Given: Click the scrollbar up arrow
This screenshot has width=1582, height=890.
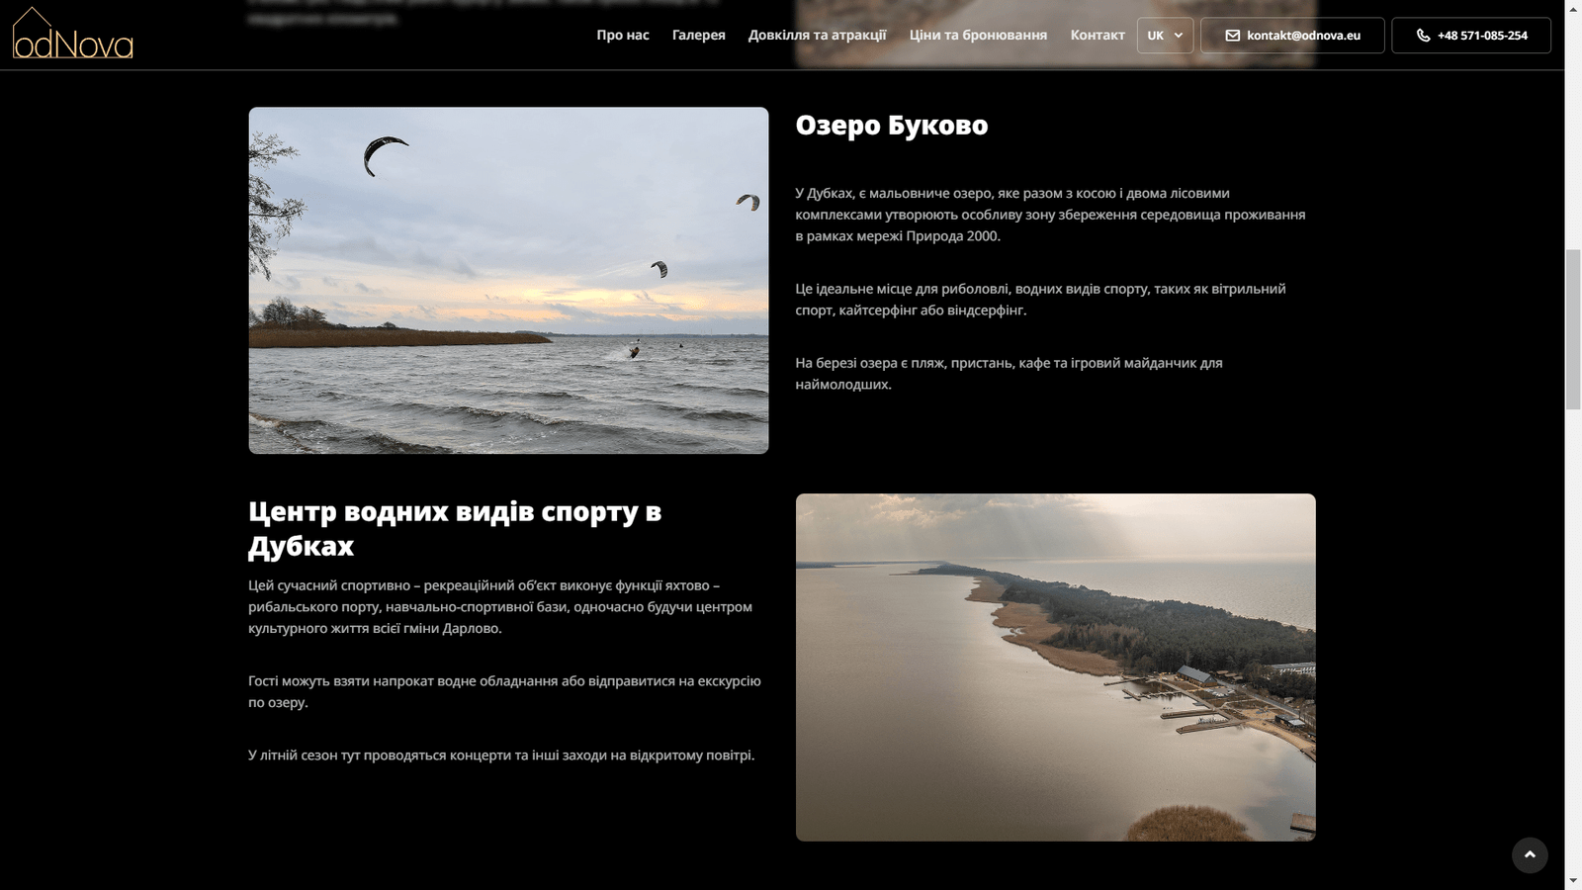Looking at the screenshot, I should coord(1573,8).
